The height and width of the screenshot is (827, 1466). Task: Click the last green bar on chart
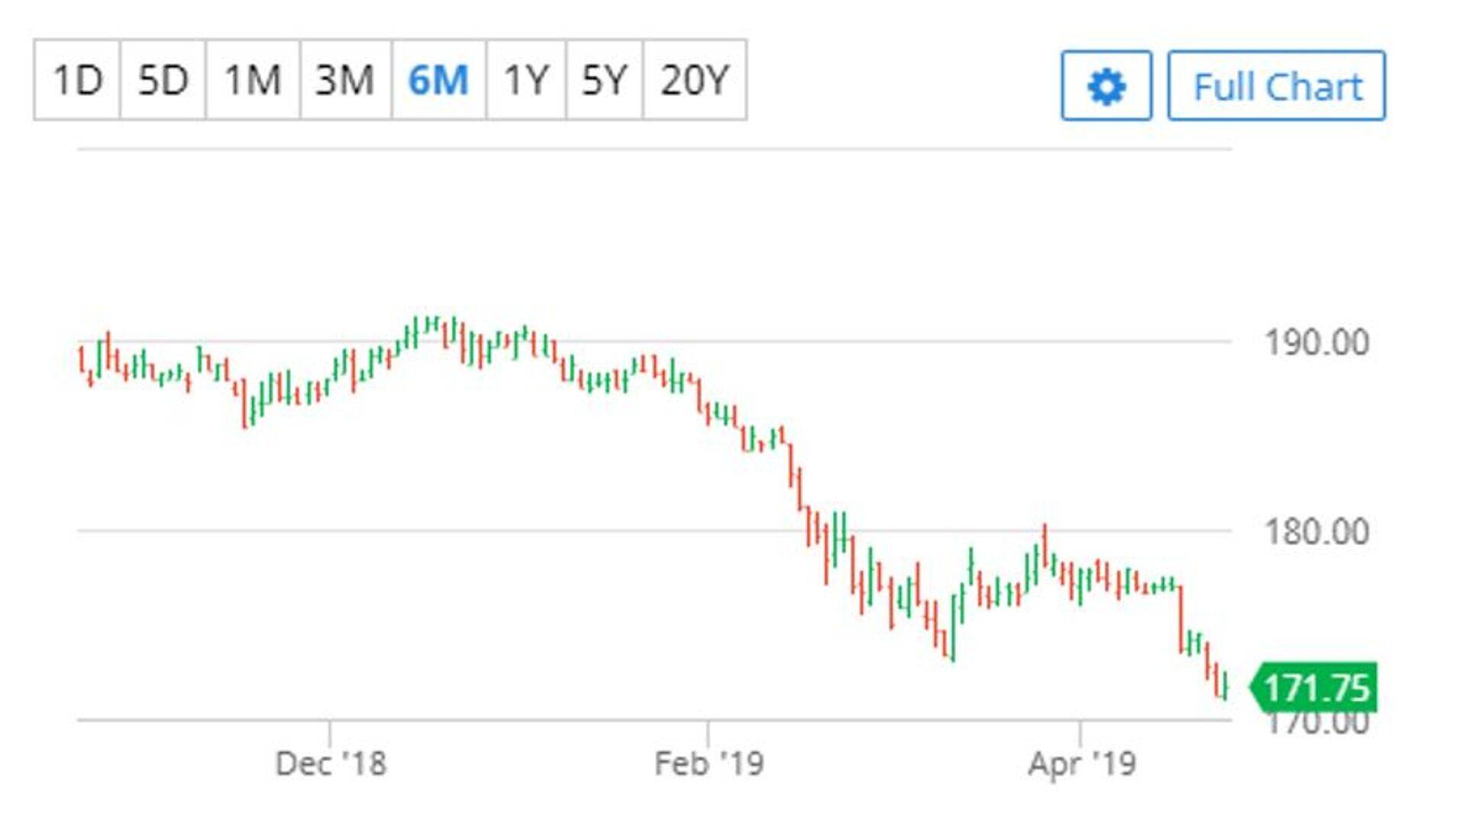1225,684
